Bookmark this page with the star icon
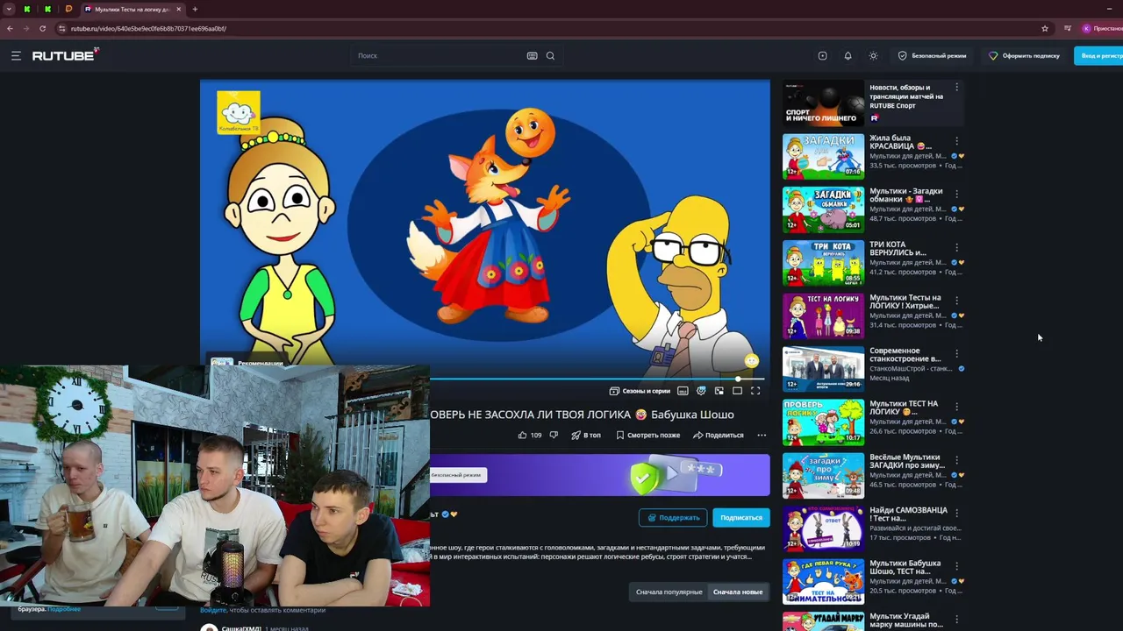This screenshot has height=631, width=1123. tap(1045, 28)
